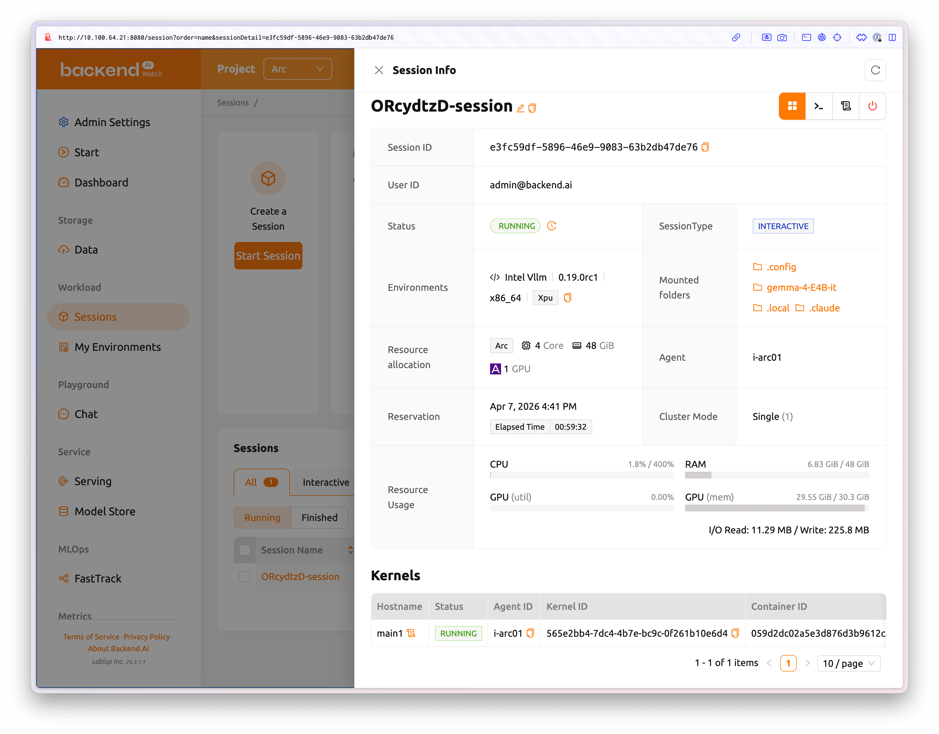The width and height of the screenshot is (939, 734).
Task: Copy the environment image name
Action: (567, 298)
